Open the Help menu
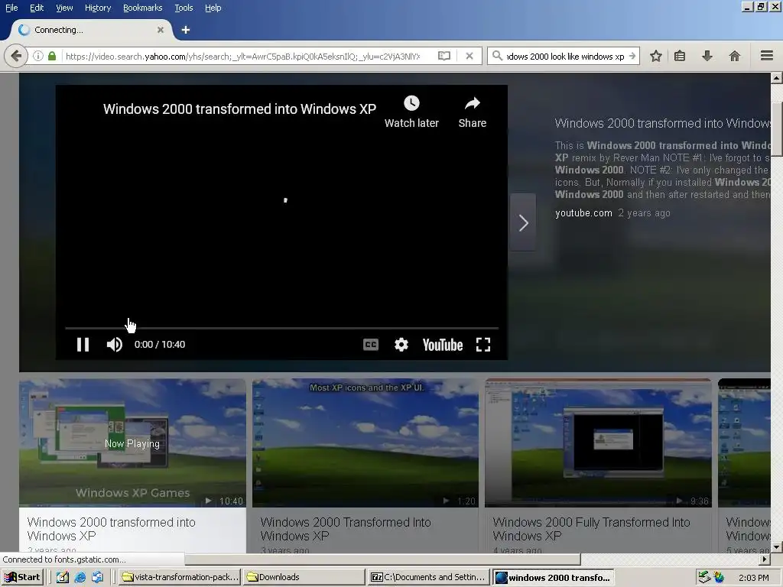The width and height of the screenshot is (783, 587). (213, 8)
